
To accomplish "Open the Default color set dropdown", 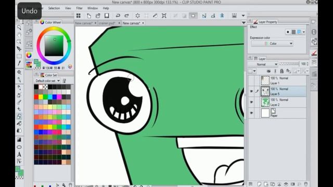I will pos(47,81).
